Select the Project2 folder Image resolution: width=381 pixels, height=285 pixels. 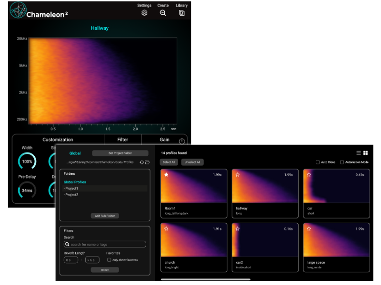click(105, 195)
